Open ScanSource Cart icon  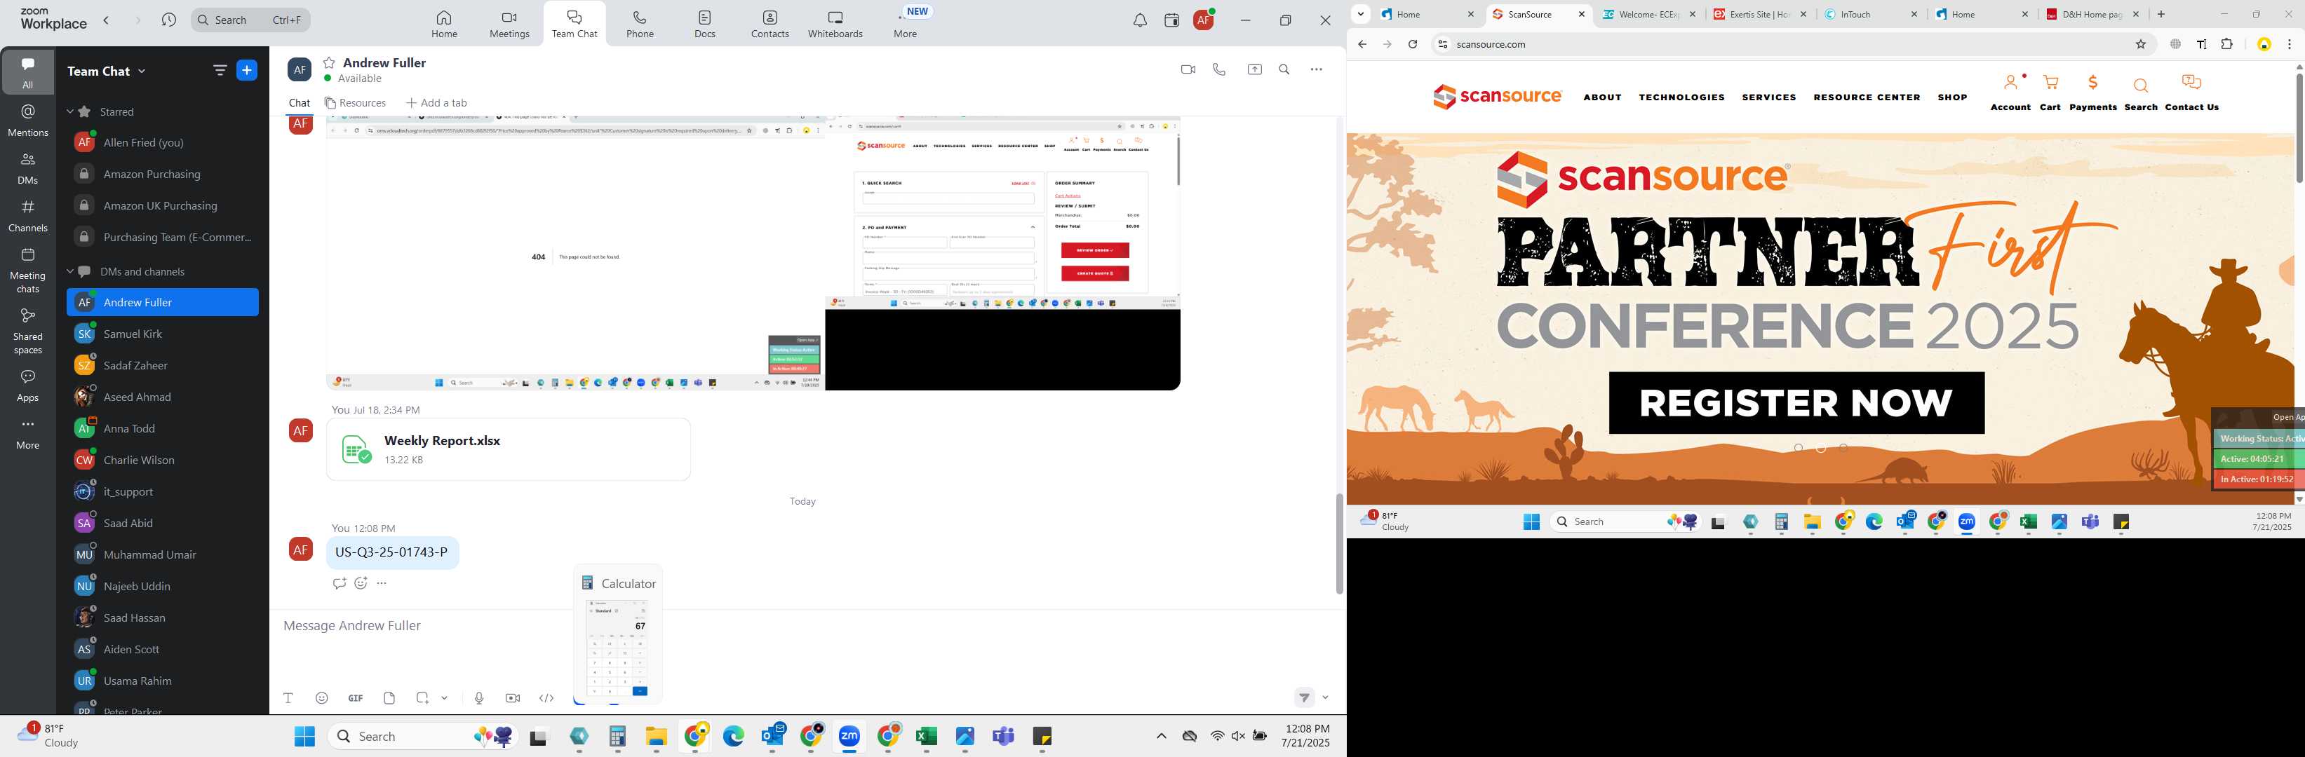2050,93
